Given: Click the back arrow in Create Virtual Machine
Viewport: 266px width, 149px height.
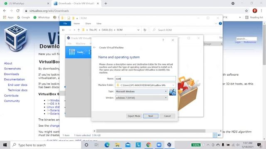Looking at the screenshot, I should click(x=94, y=48).
